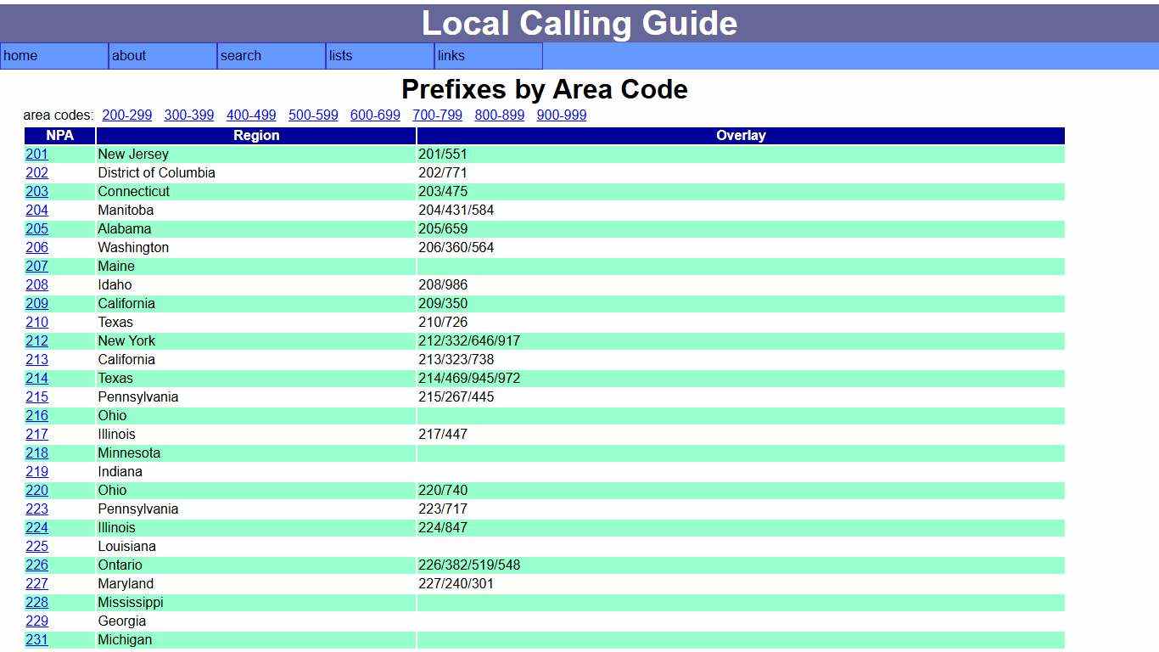1159x652 pixels.
Task: Go to the search page
Action: [x=241, y=56]
